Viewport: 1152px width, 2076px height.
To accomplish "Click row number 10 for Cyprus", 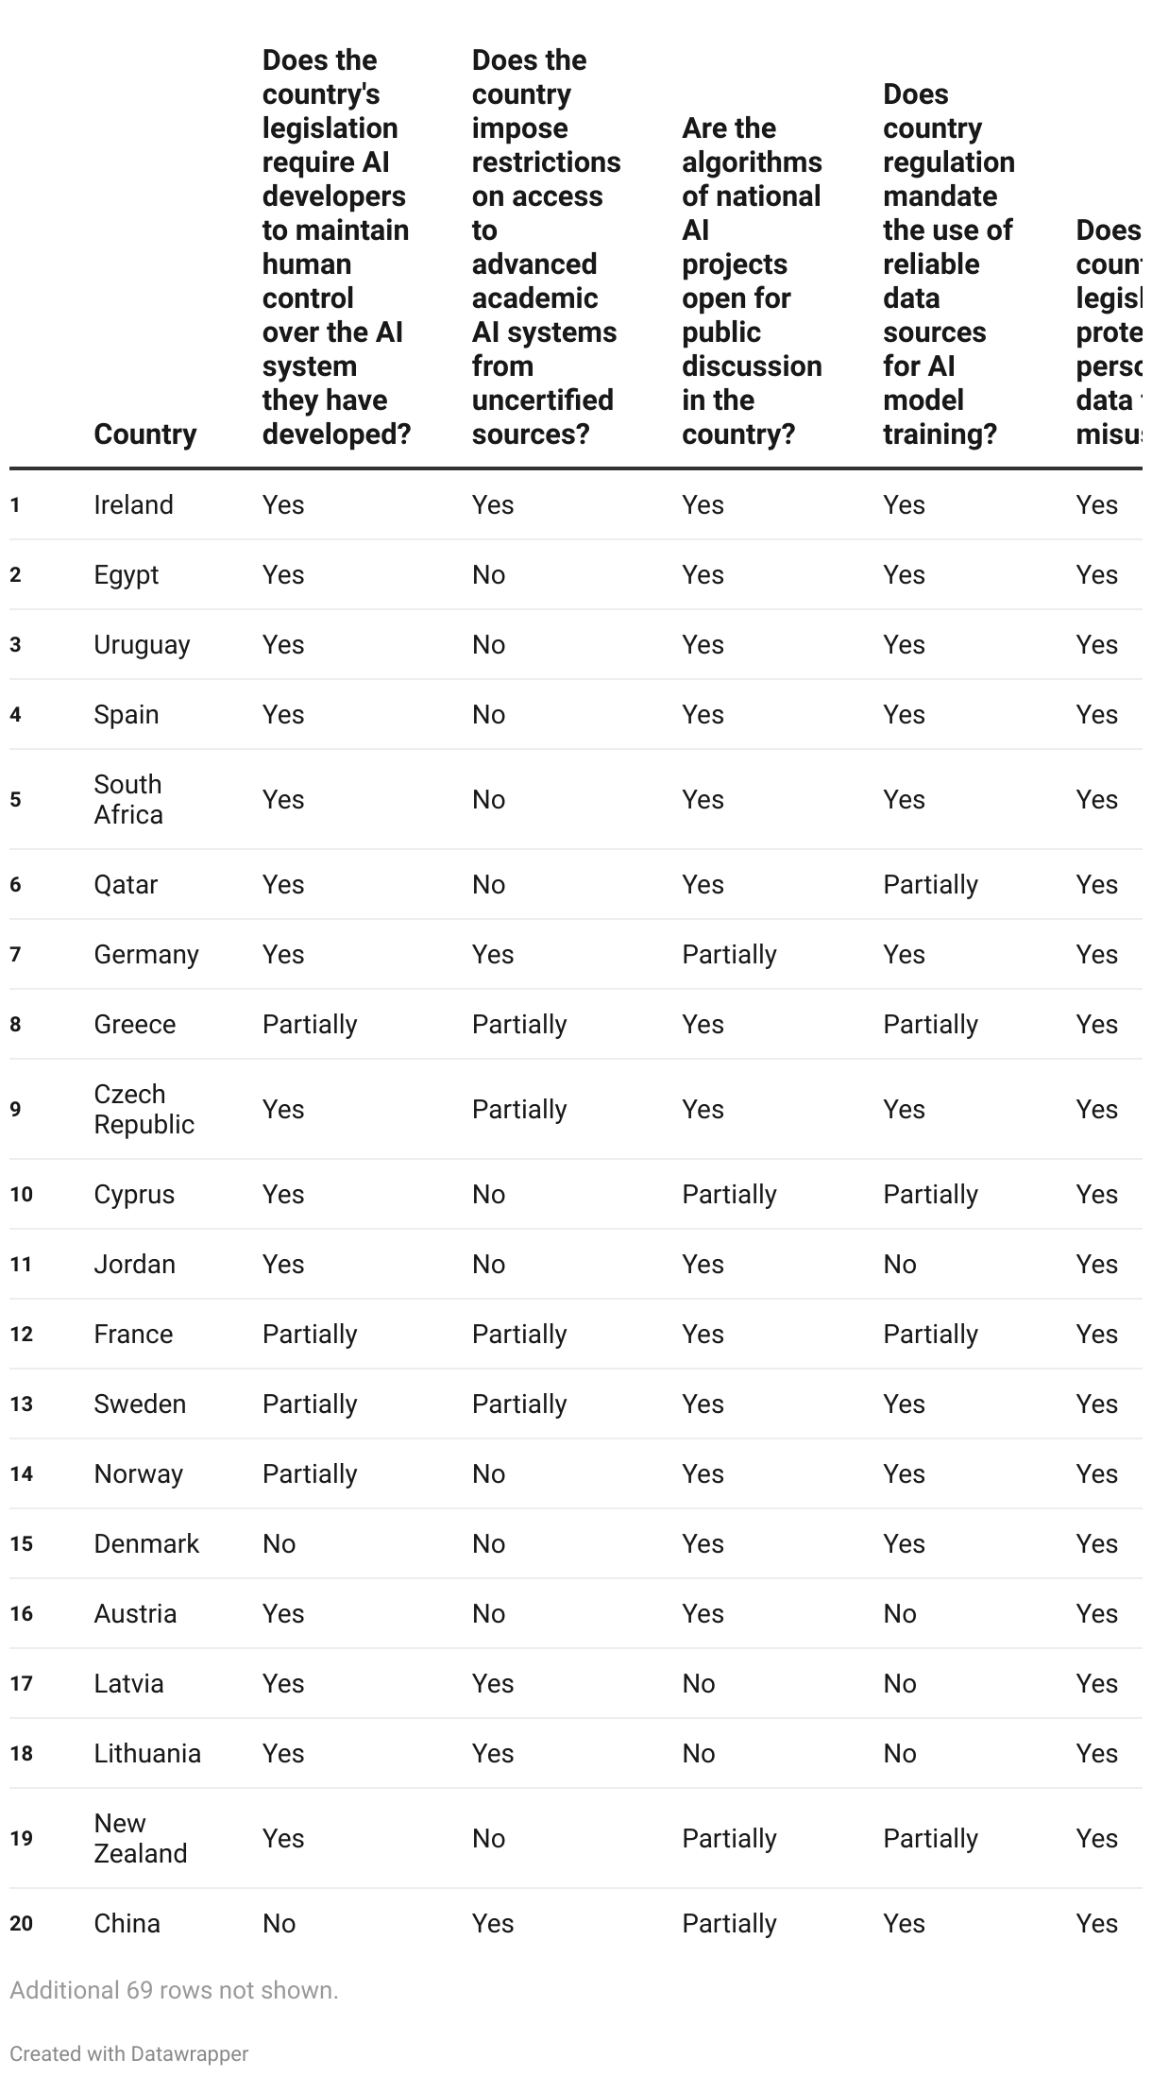I will tap(21, 1195).
